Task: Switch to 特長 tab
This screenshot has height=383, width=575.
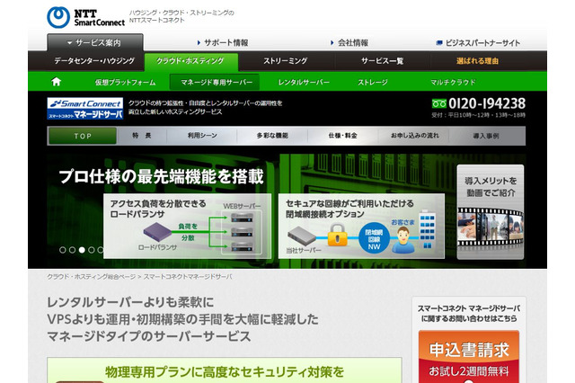Action: tap(142, 136)
